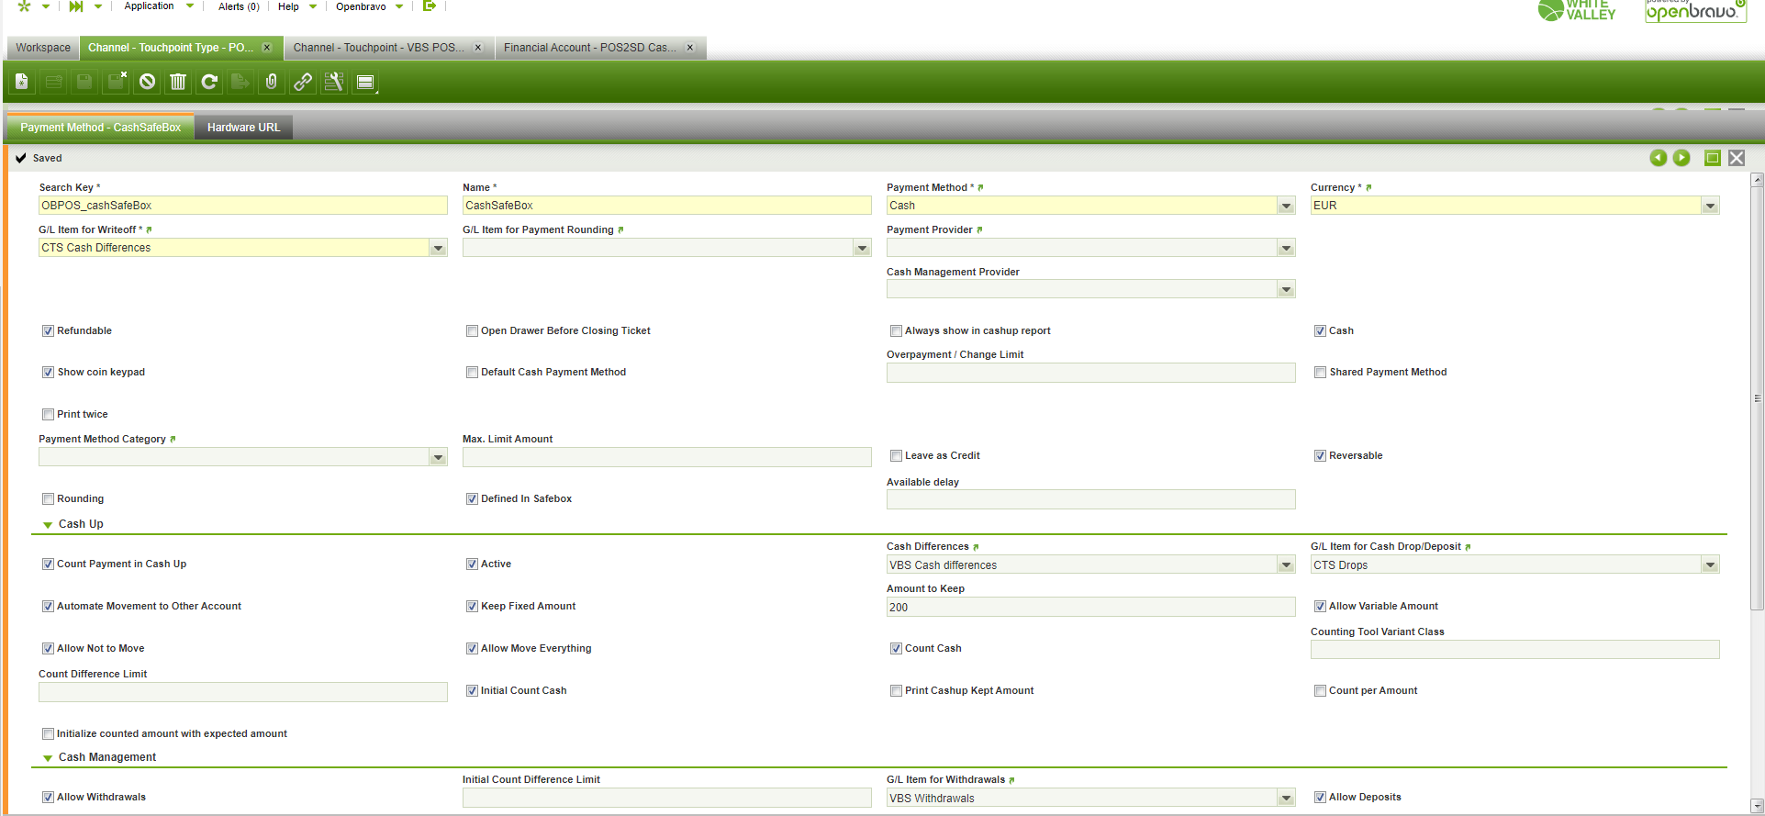This screenshot has width=1765, height=816.
Task: Click the chain link toolbar icon
Action: click(x=303, y=83)
